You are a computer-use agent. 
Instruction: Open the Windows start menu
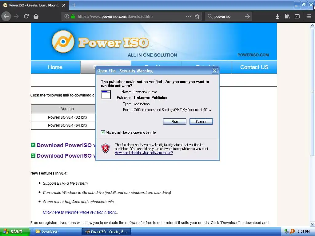(x=15, y=231)
